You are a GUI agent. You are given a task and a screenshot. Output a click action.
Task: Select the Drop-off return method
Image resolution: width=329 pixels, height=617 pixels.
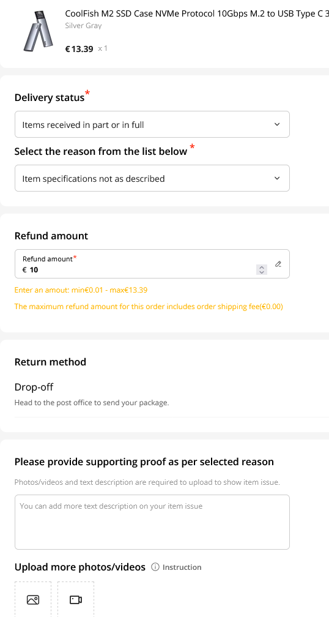pos(34,387)
